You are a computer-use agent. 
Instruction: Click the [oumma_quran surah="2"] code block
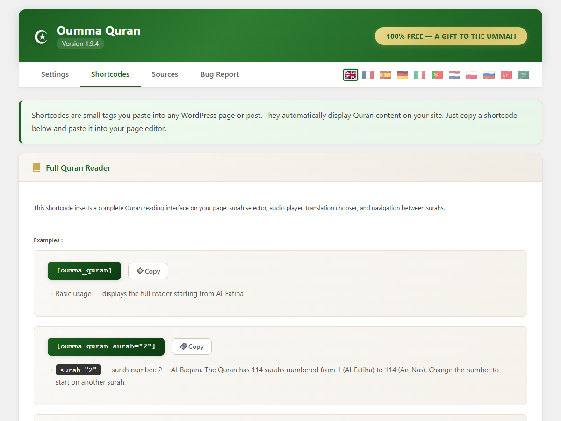pos(106,347)
